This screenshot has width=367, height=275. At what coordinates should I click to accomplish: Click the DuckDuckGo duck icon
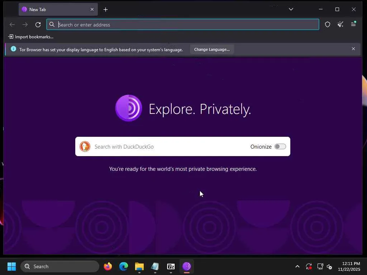85,146
